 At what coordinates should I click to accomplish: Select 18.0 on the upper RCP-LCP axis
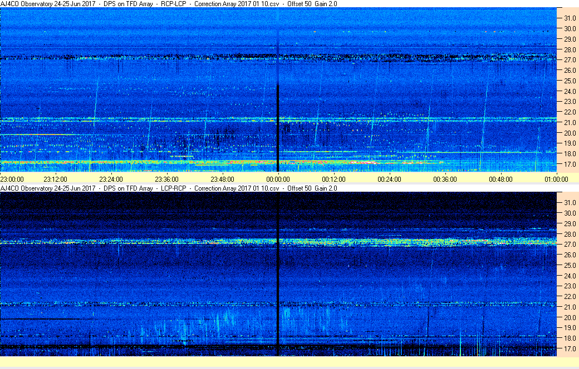pos(570,154)
